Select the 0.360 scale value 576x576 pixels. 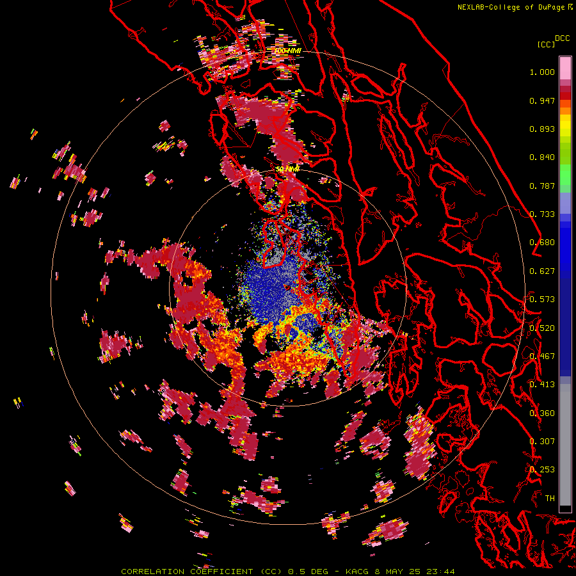pyautogui.click(x=542, y=413)
